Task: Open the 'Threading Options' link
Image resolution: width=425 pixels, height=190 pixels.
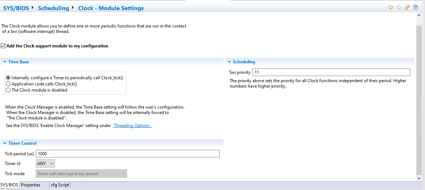Action: (132, 126)
